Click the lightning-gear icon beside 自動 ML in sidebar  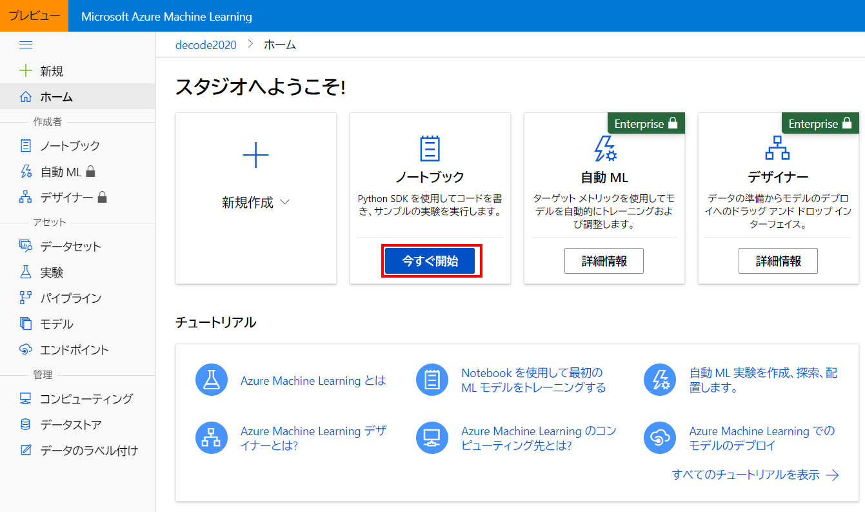[x=26, y=172]
